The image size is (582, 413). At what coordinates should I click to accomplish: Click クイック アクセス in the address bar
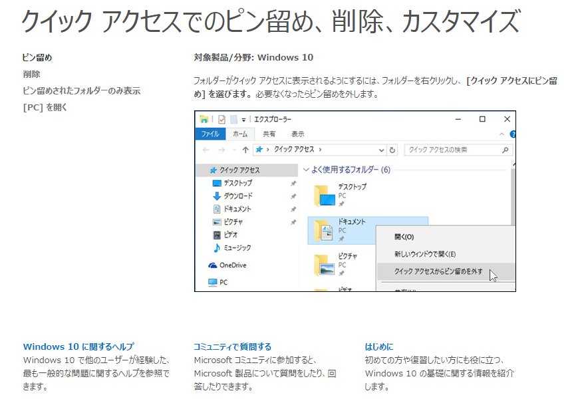[294, 150]
